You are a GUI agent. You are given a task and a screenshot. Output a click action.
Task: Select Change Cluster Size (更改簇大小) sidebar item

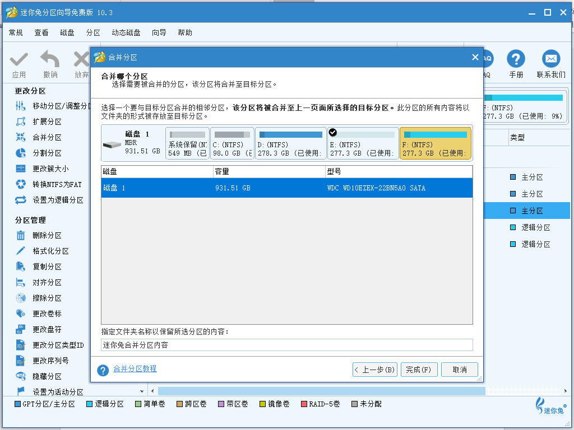(x=42, y=169)
